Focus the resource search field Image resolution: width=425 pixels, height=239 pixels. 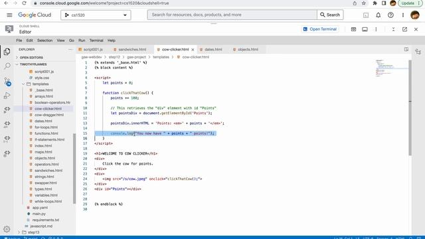click(232, 15)
